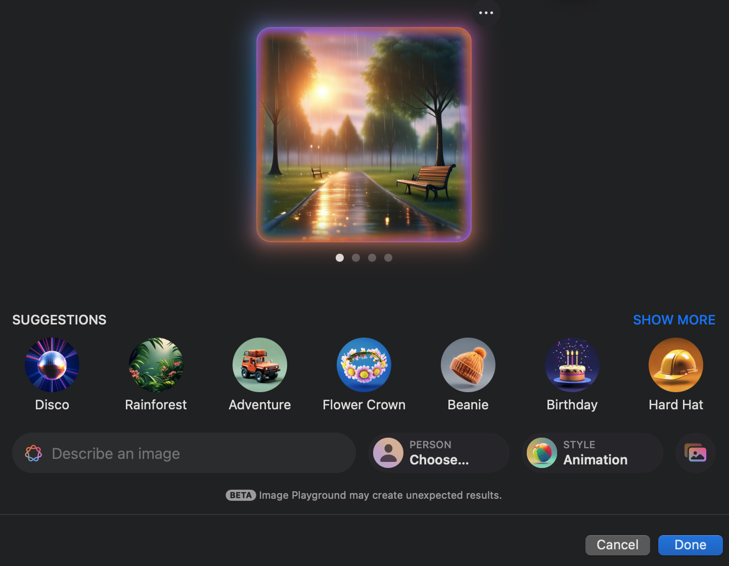729x566 pixels.
Task: Click Show More suggestions link
Action: click(674, 320)
